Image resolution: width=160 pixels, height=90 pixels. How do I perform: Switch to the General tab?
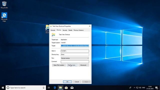click(x=53, y=30)
